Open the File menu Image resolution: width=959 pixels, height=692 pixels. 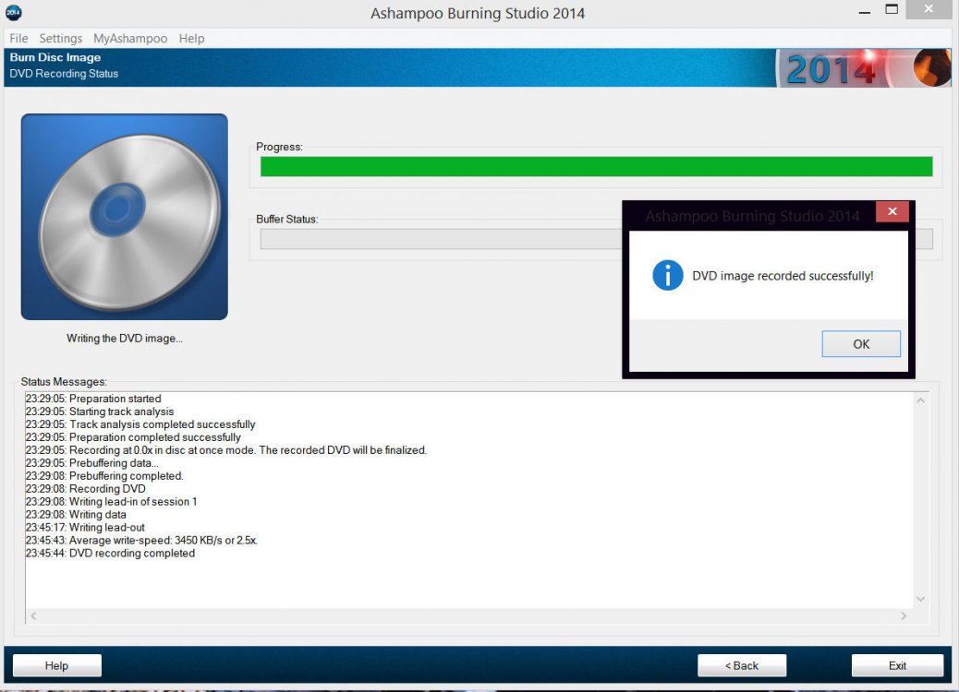click(18, 39)
